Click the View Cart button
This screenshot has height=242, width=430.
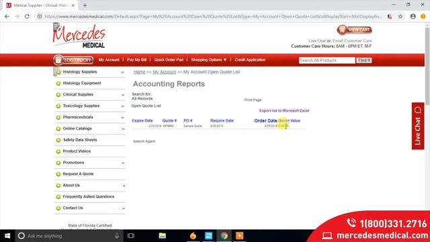(x=354, y=30)
